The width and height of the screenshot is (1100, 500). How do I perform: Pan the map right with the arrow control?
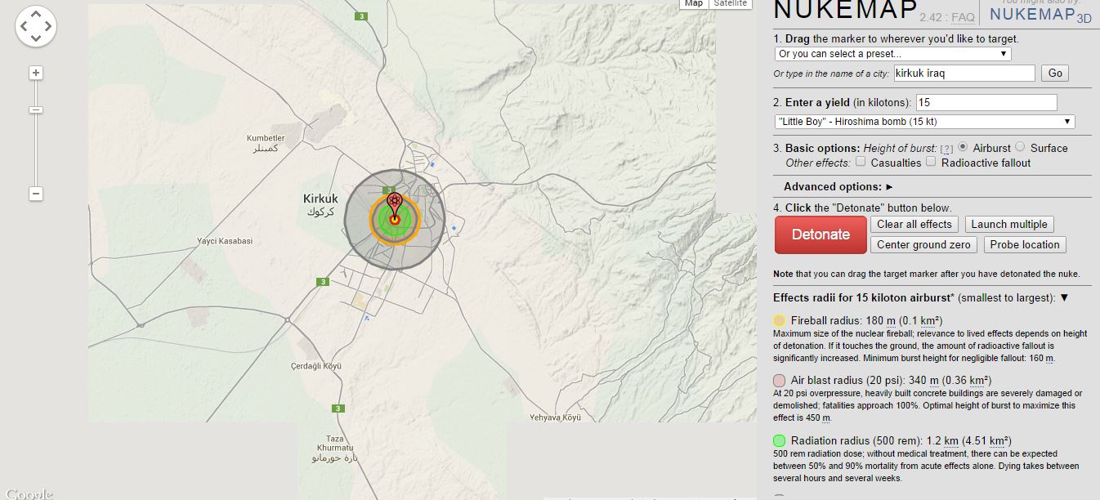pyautogui.click(x=47, y=26)
